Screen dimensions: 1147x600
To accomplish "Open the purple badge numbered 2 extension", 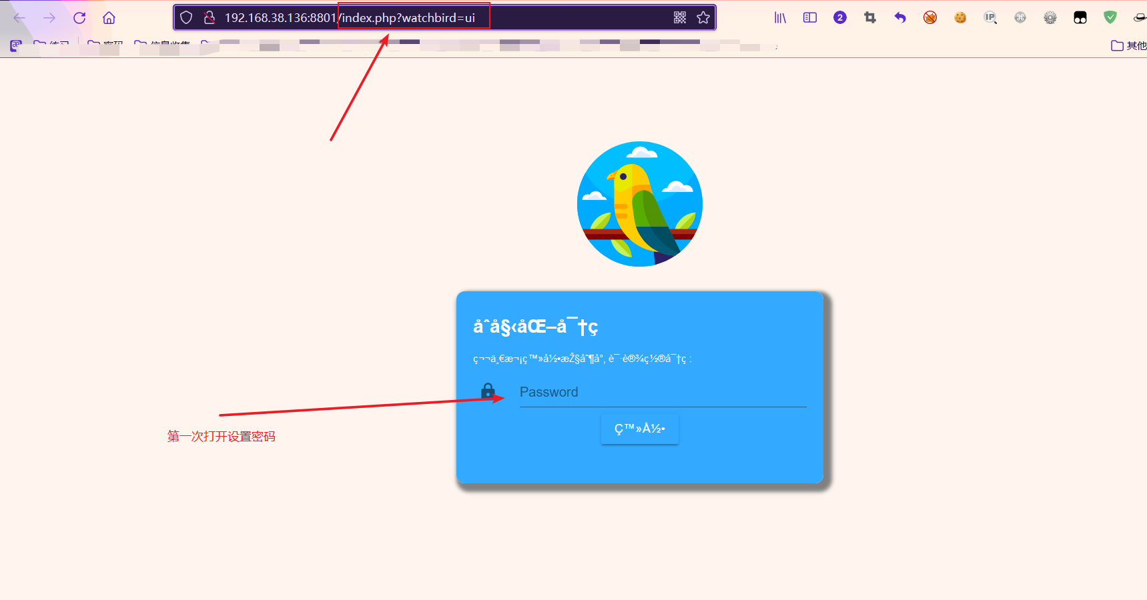I will (x=840, y=18).
